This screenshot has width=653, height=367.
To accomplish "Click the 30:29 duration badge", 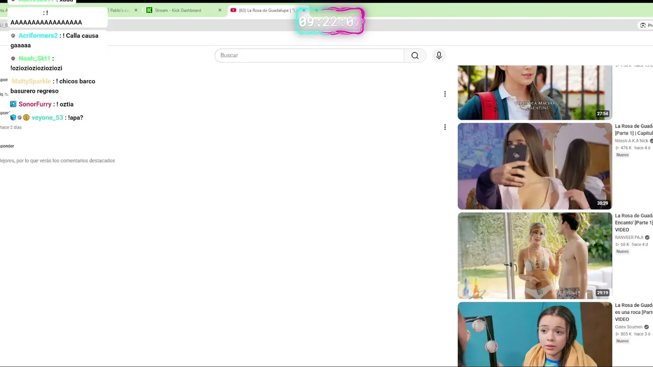I will point(602,203).
